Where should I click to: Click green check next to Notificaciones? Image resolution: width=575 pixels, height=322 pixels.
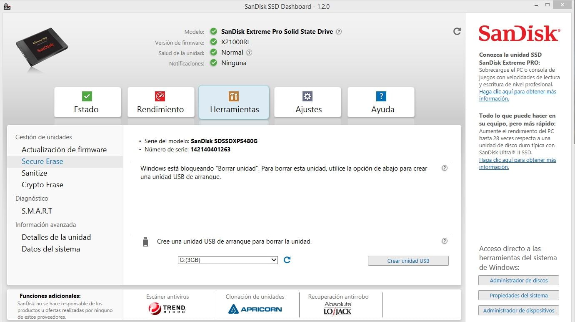pyautogui.click(x=214, y=63)
